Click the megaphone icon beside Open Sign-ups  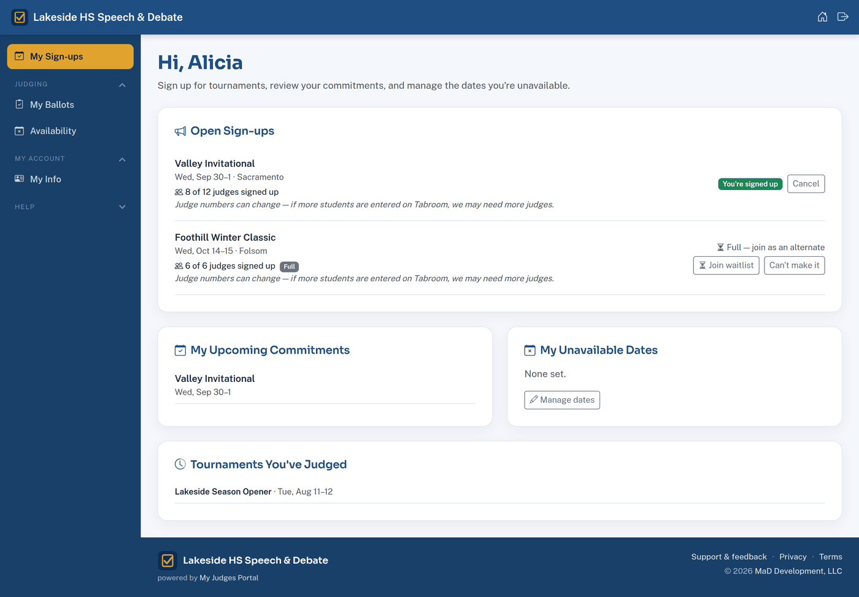(x=180, y=131)
